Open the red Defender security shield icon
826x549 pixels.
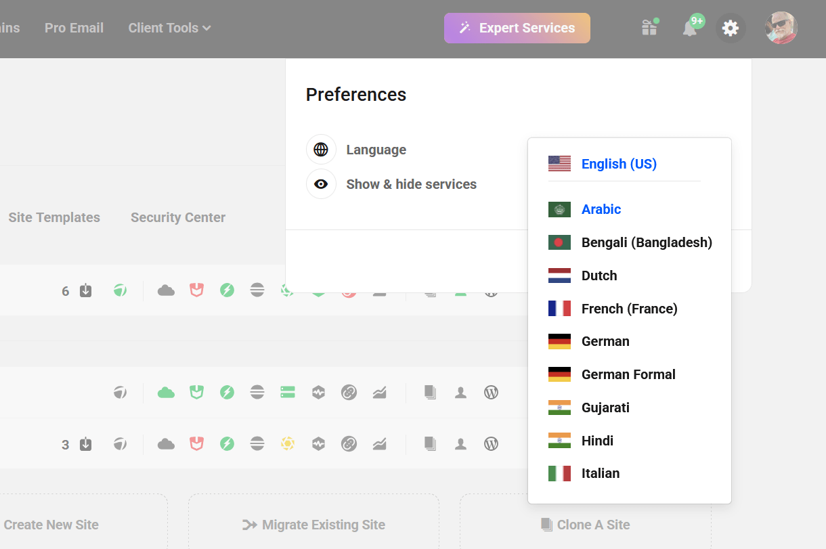196,443
